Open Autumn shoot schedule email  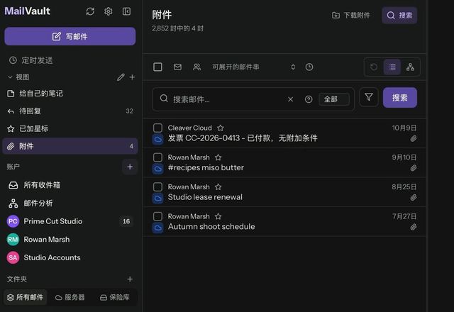[x=211, y=227]
